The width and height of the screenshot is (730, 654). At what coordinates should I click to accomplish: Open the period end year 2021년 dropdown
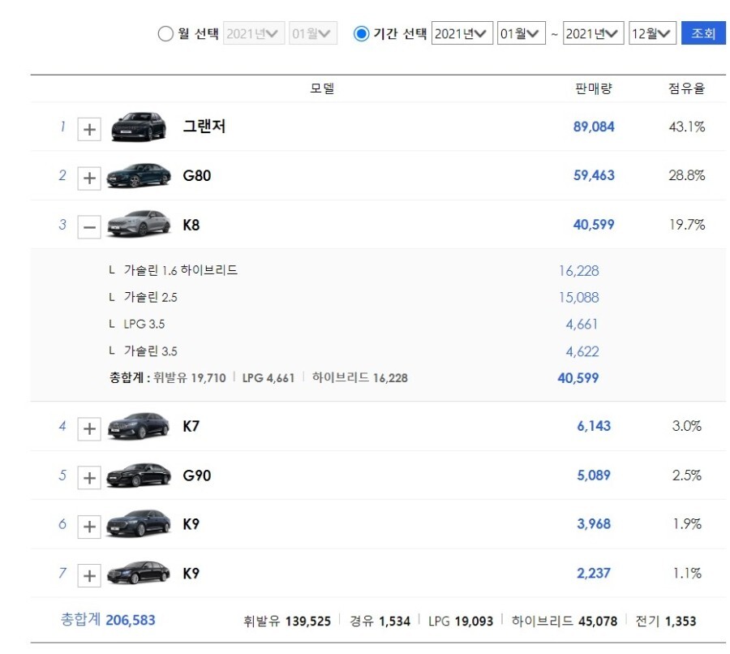593,33
